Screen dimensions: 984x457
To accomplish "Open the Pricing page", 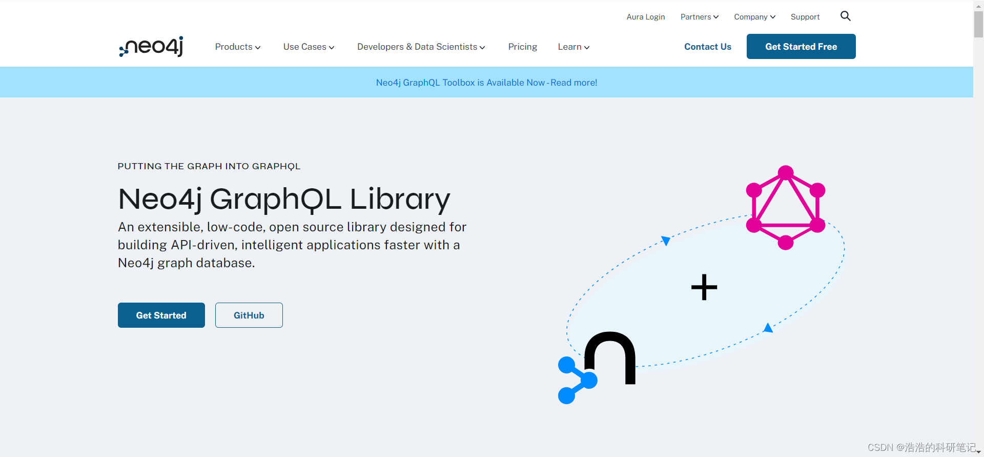I will [523, 47].
